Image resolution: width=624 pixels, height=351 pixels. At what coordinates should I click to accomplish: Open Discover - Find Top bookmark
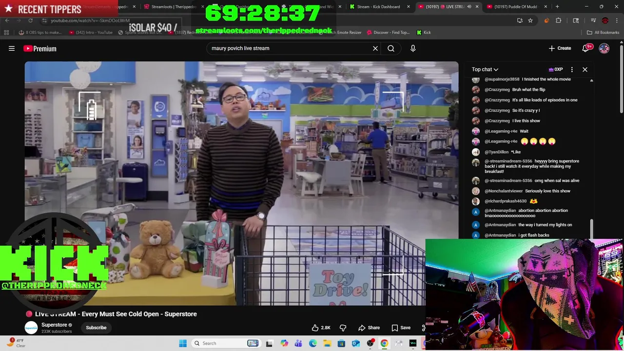coord(388,32)
